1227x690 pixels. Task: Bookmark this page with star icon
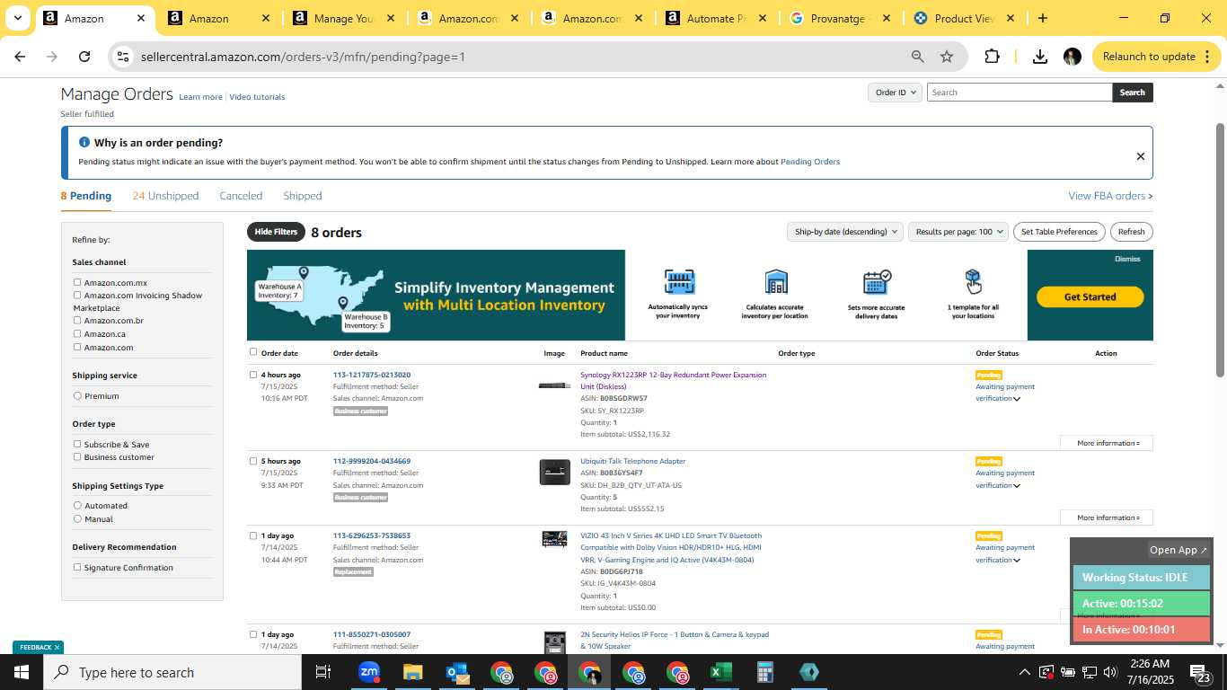(947, 57)
